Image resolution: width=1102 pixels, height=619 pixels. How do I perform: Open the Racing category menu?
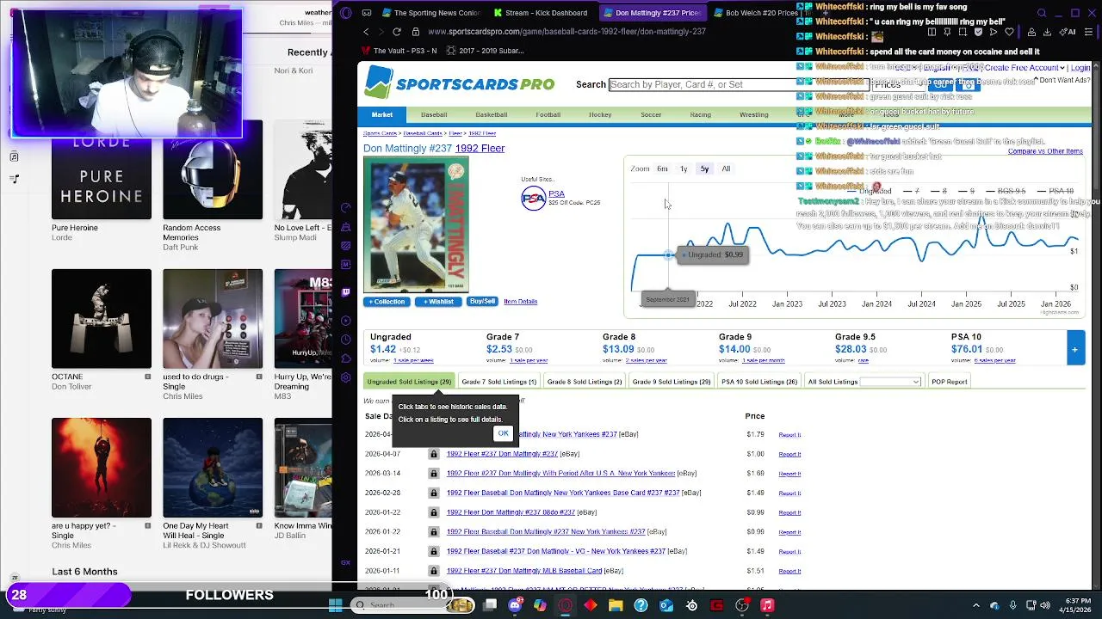coord(701,114)
